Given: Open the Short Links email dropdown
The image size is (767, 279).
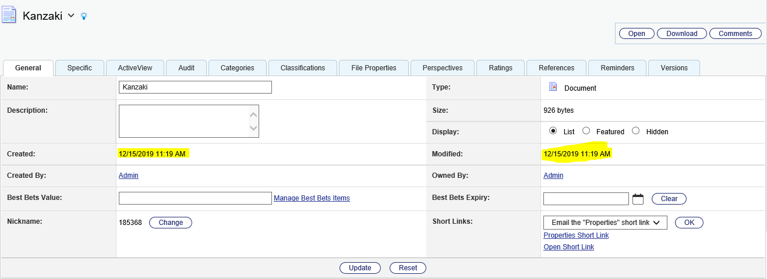Looking at the screenshot, I should (605, 223).
